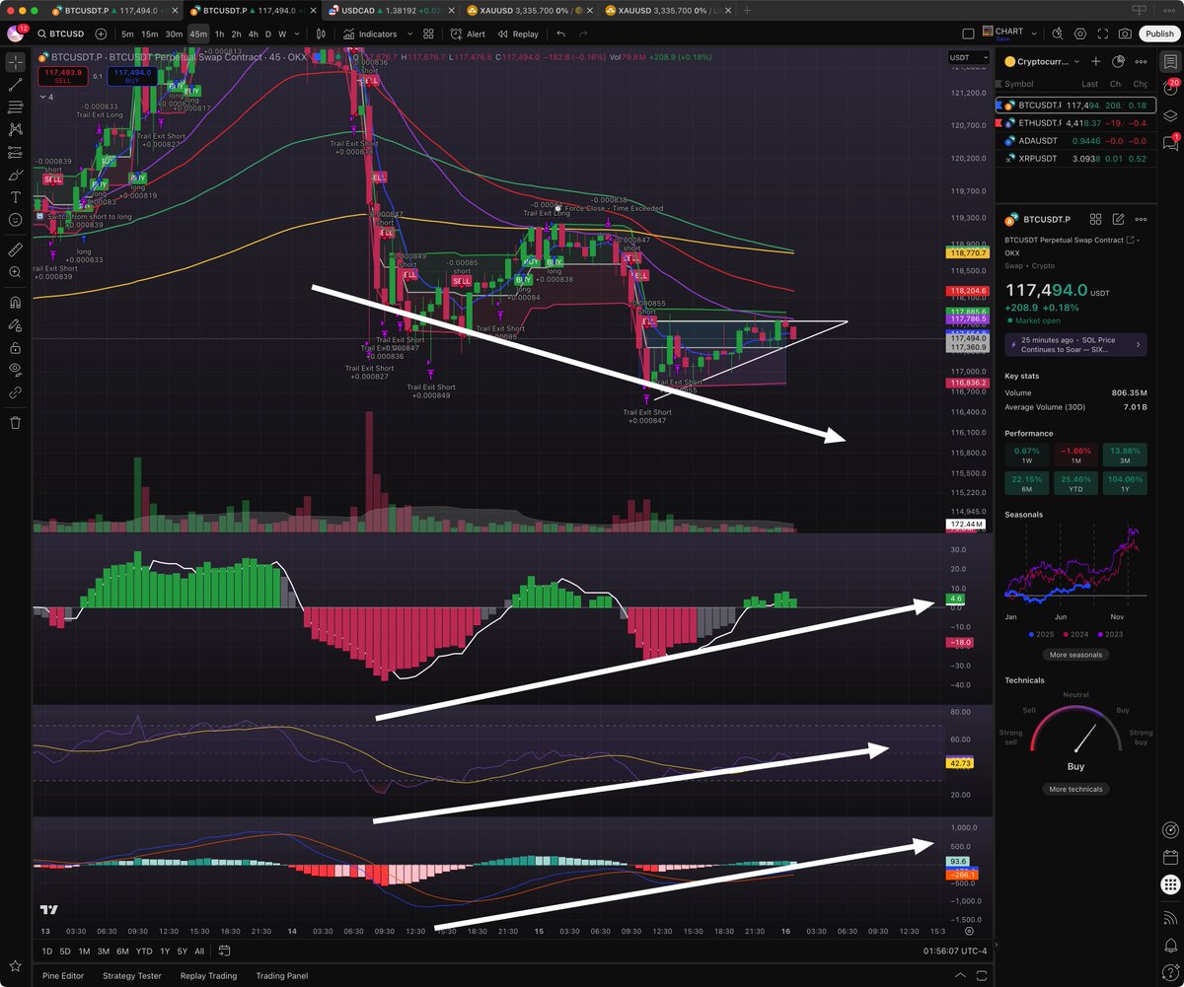Select the Text annotation tool

coord(16,197)
